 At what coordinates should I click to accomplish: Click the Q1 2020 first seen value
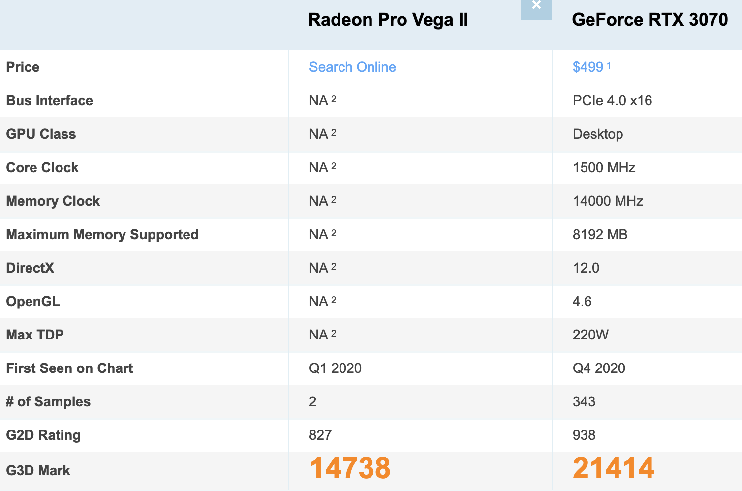tap(335, 368)
